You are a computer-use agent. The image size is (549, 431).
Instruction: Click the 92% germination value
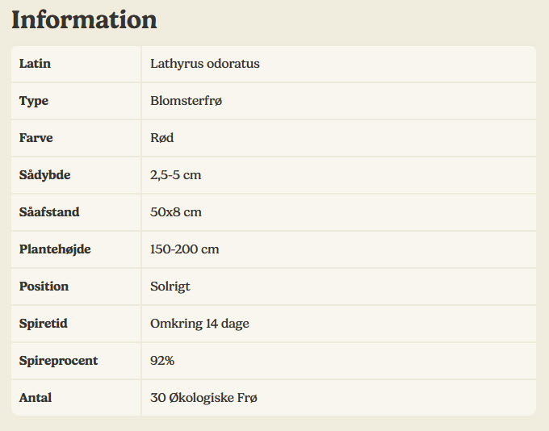point(162,361)
